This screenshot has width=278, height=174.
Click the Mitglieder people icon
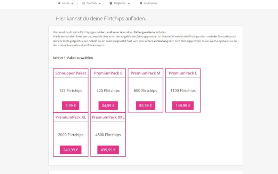click(x=111, y=3)
